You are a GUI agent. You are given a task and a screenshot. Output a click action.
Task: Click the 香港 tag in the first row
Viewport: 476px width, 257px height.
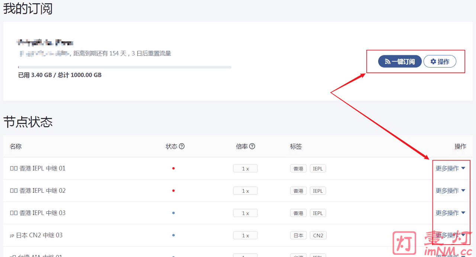pos(298,169)
